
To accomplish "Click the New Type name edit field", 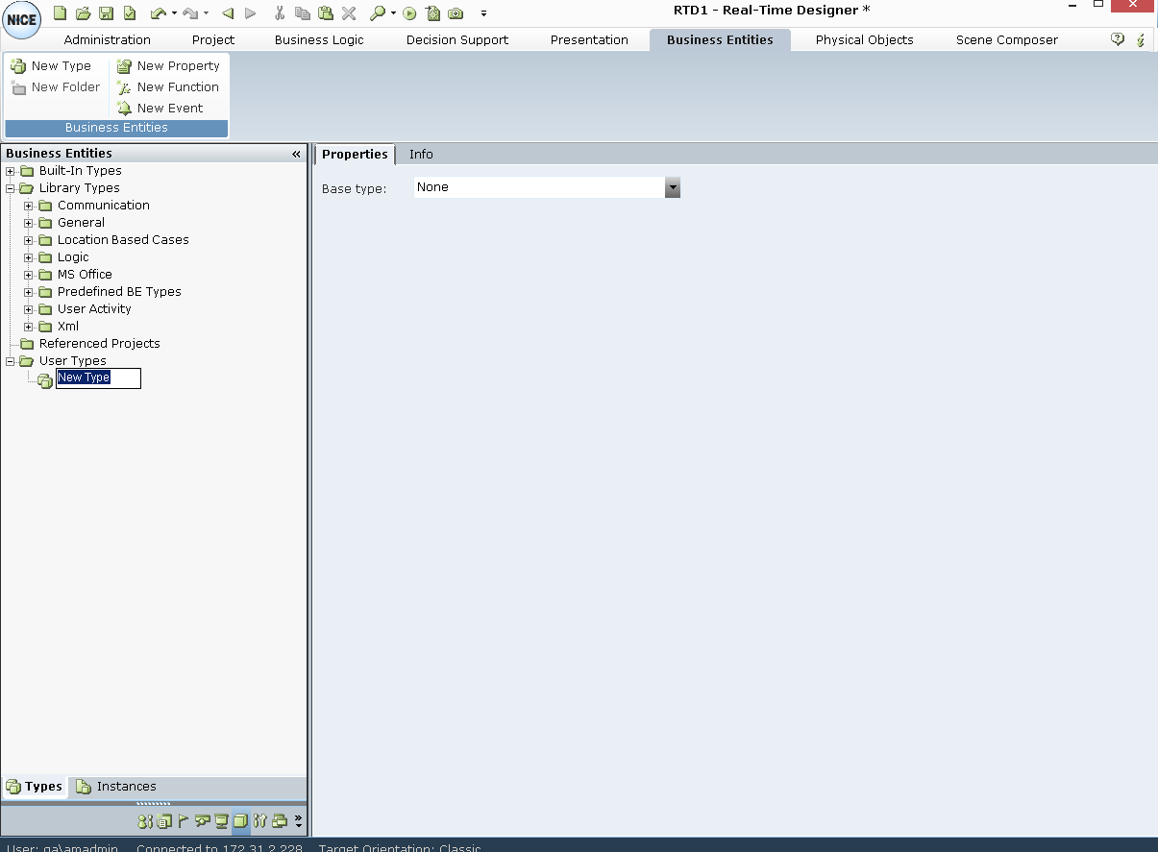I will [98, 378].
